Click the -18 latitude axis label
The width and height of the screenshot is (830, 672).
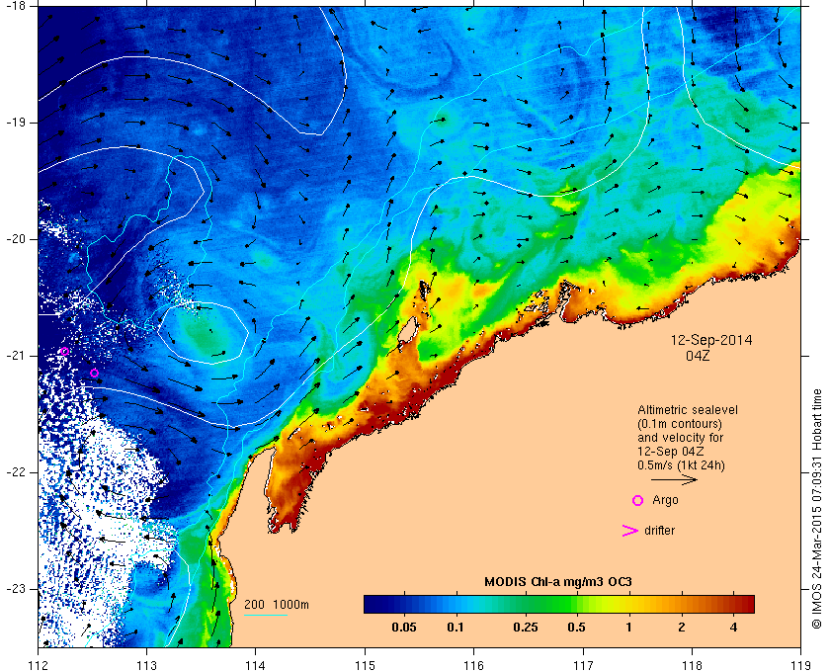pyautogui.click(x=14, y=6)
